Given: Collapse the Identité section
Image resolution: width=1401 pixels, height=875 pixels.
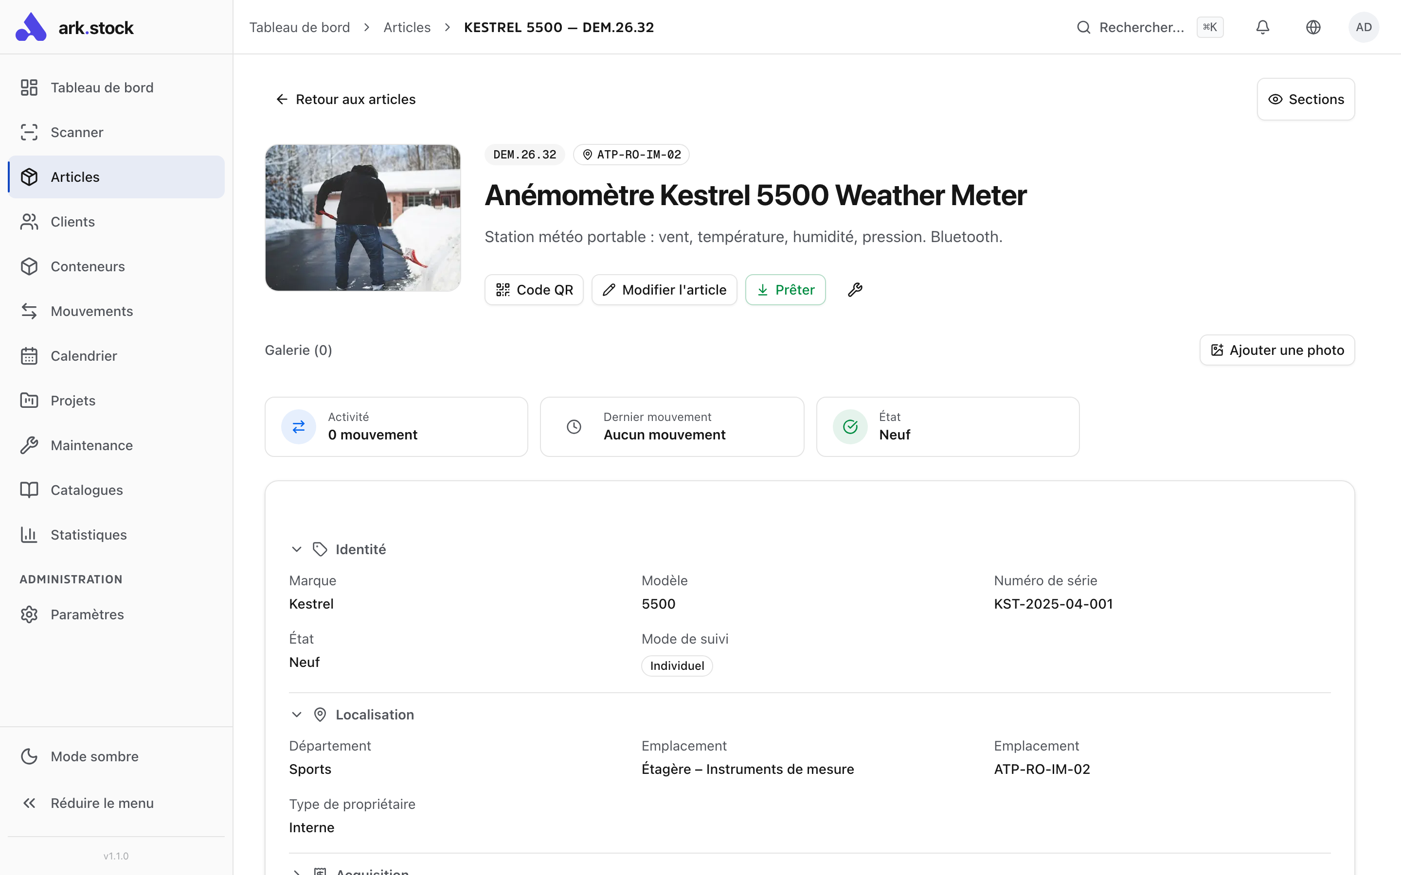Looking at the screenshot, I should click(x=296, y=549).
